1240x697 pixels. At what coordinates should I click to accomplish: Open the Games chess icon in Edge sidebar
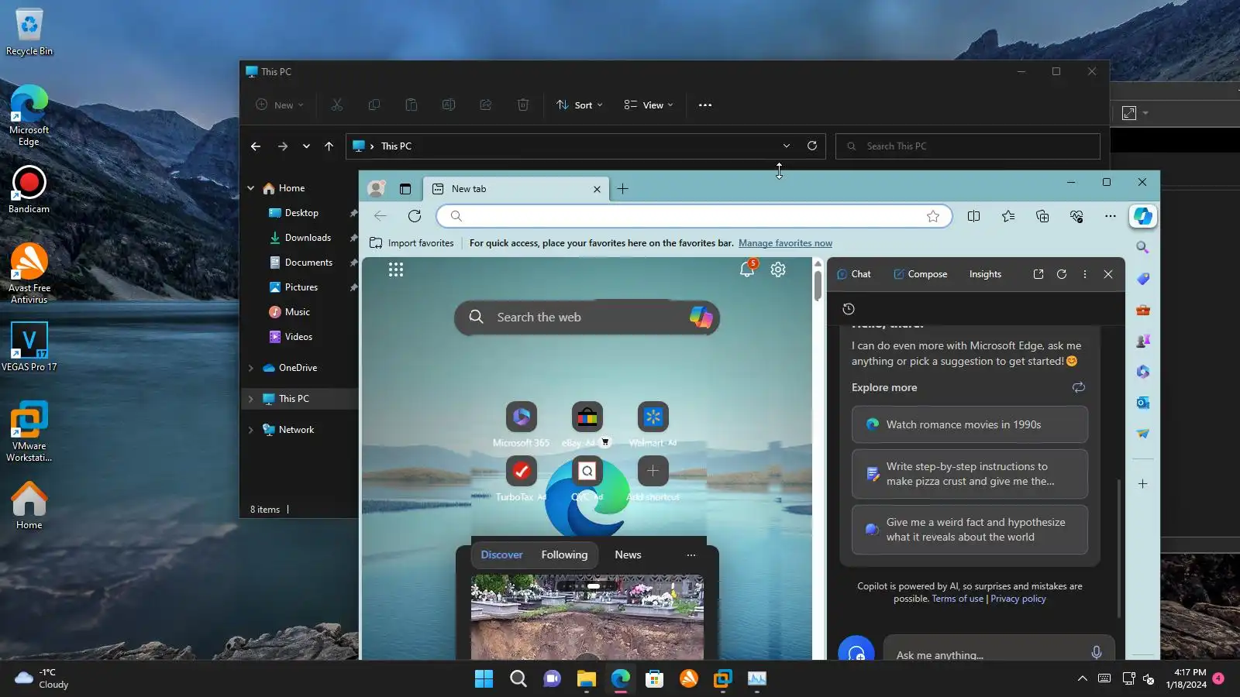(x=1143, y=341)
